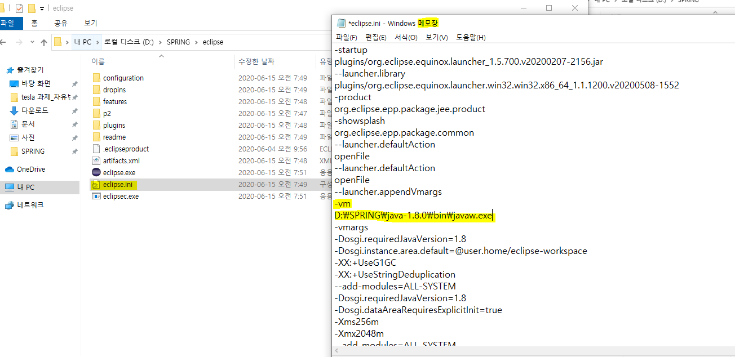Image resolution: width=735 pixels, height=357 pixels.
Task: Switch to 보기 ribbon tab in Explorer
Action: [x=90, y=23]
